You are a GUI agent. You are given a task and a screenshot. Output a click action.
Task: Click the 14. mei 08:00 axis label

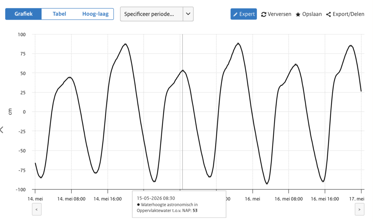pos(71,199)
